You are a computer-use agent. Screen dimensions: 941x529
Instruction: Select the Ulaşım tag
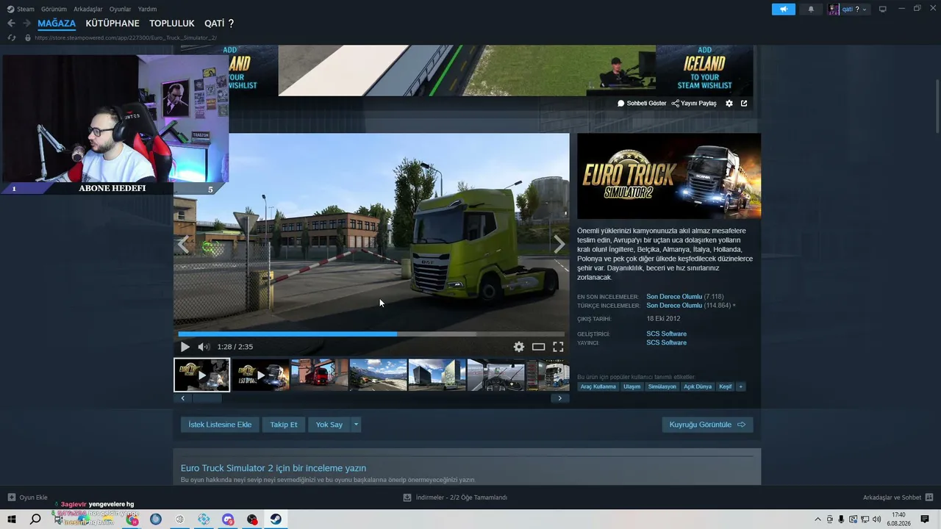click(632, 386)
